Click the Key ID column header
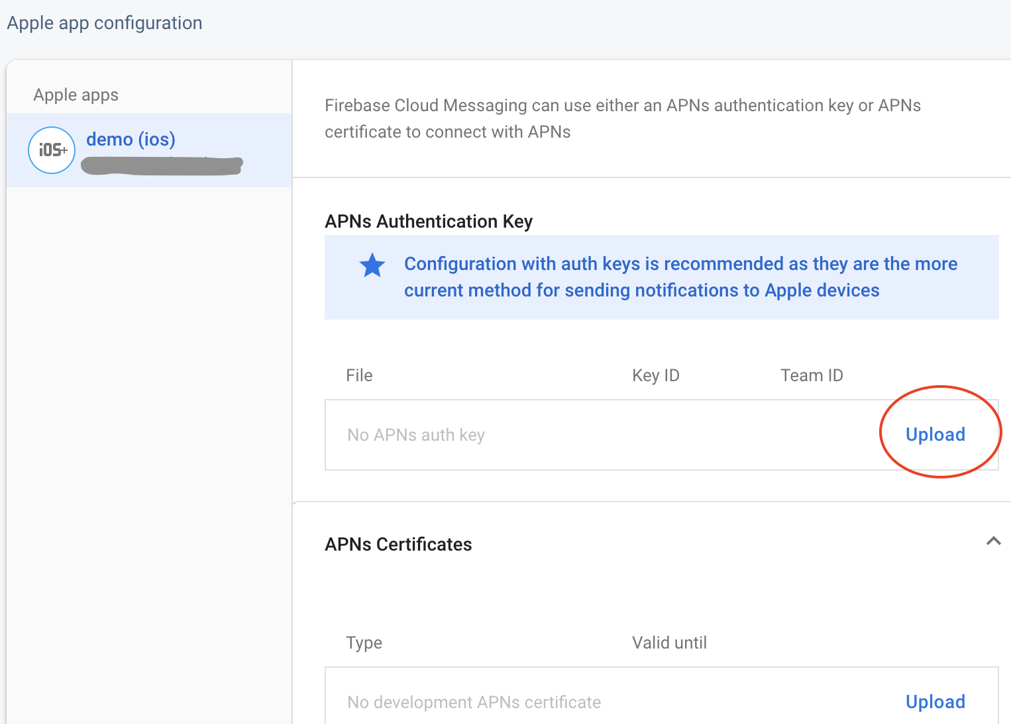The image size is (1011, 724). click(x=655, y=375)
